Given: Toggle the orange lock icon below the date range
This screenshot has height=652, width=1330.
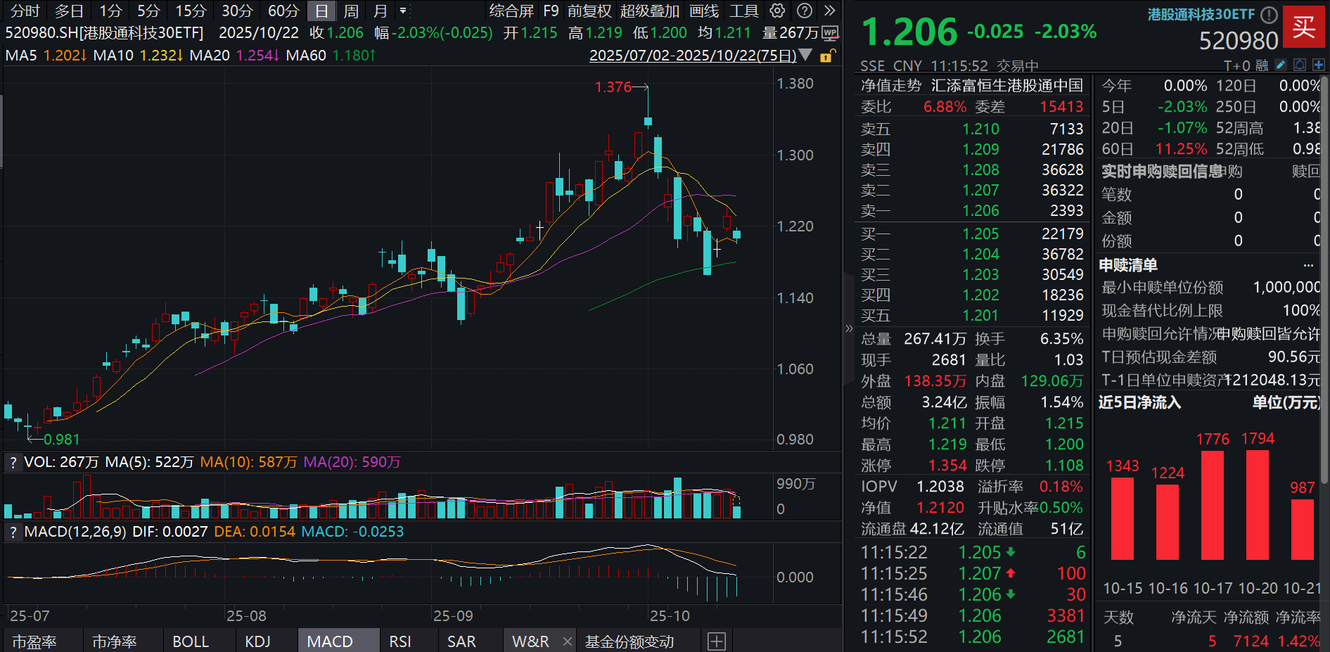Looking at the screenshot, I should coord(827,56).
